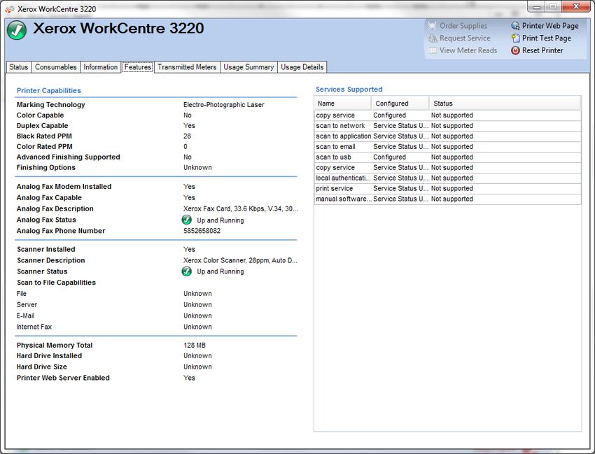Image resolution: width=595 pixels, height=454 pixels.
Task: Click the Up and Running text for Analog Fax Status
Action: [220, 220]
